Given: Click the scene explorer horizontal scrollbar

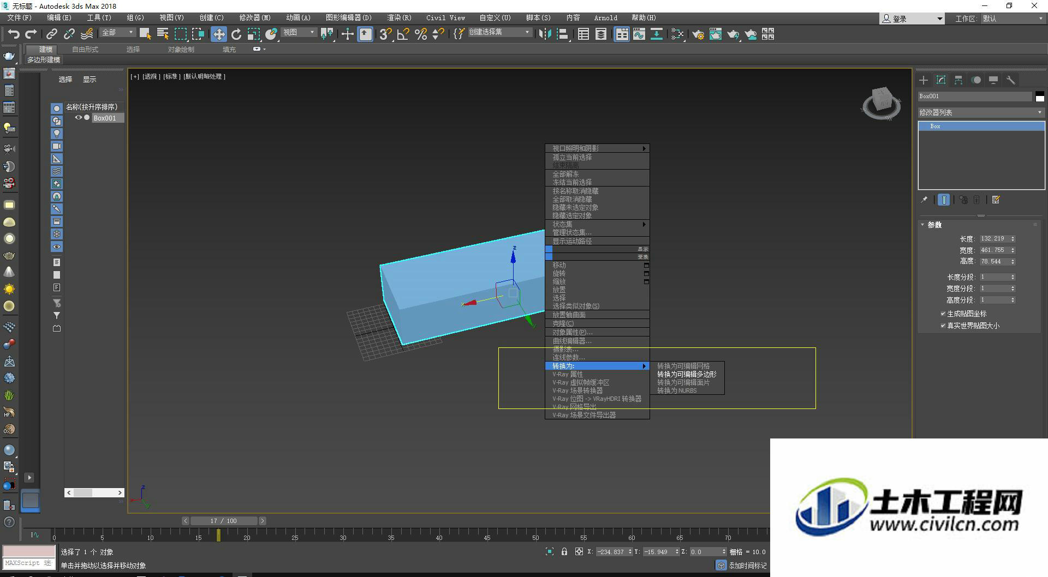Looking at the screenshot, I should point(94,492).
